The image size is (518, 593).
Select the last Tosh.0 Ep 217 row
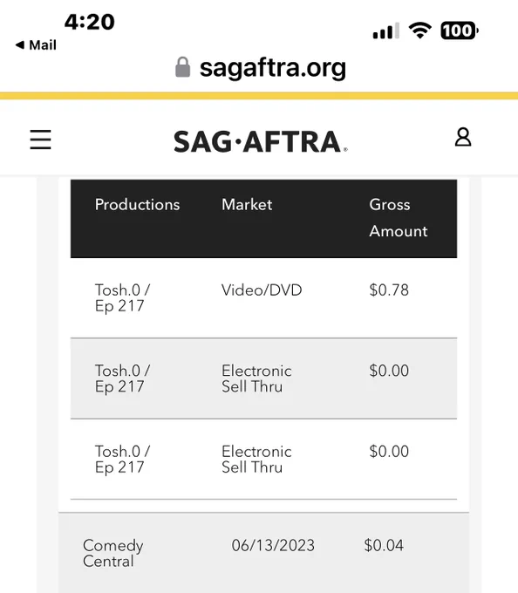(x=263, y=459)
